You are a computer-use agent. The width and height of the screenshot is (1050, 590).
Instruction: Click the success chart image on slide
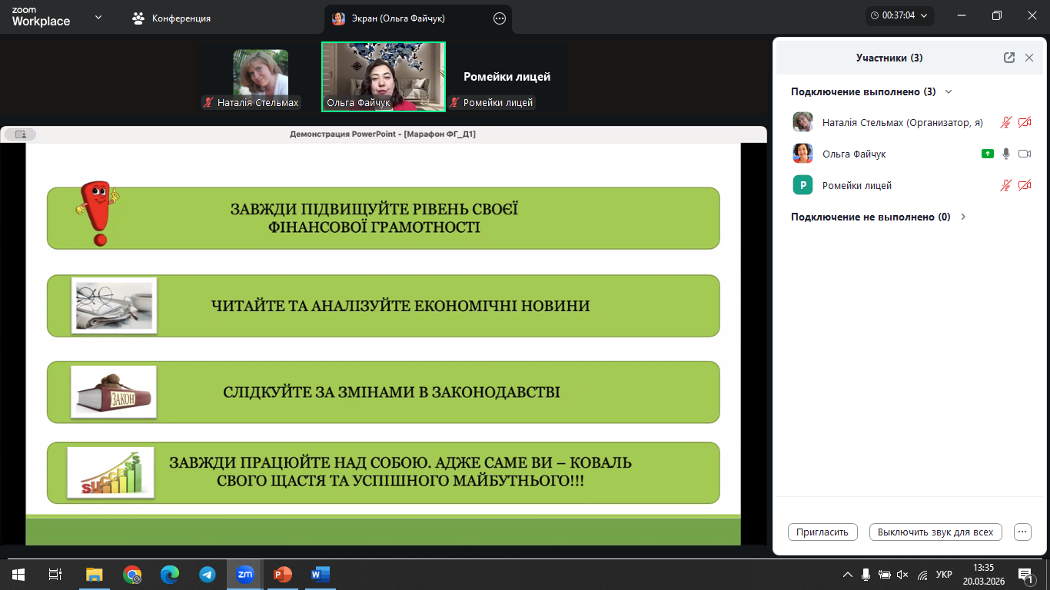pos(111,472)
